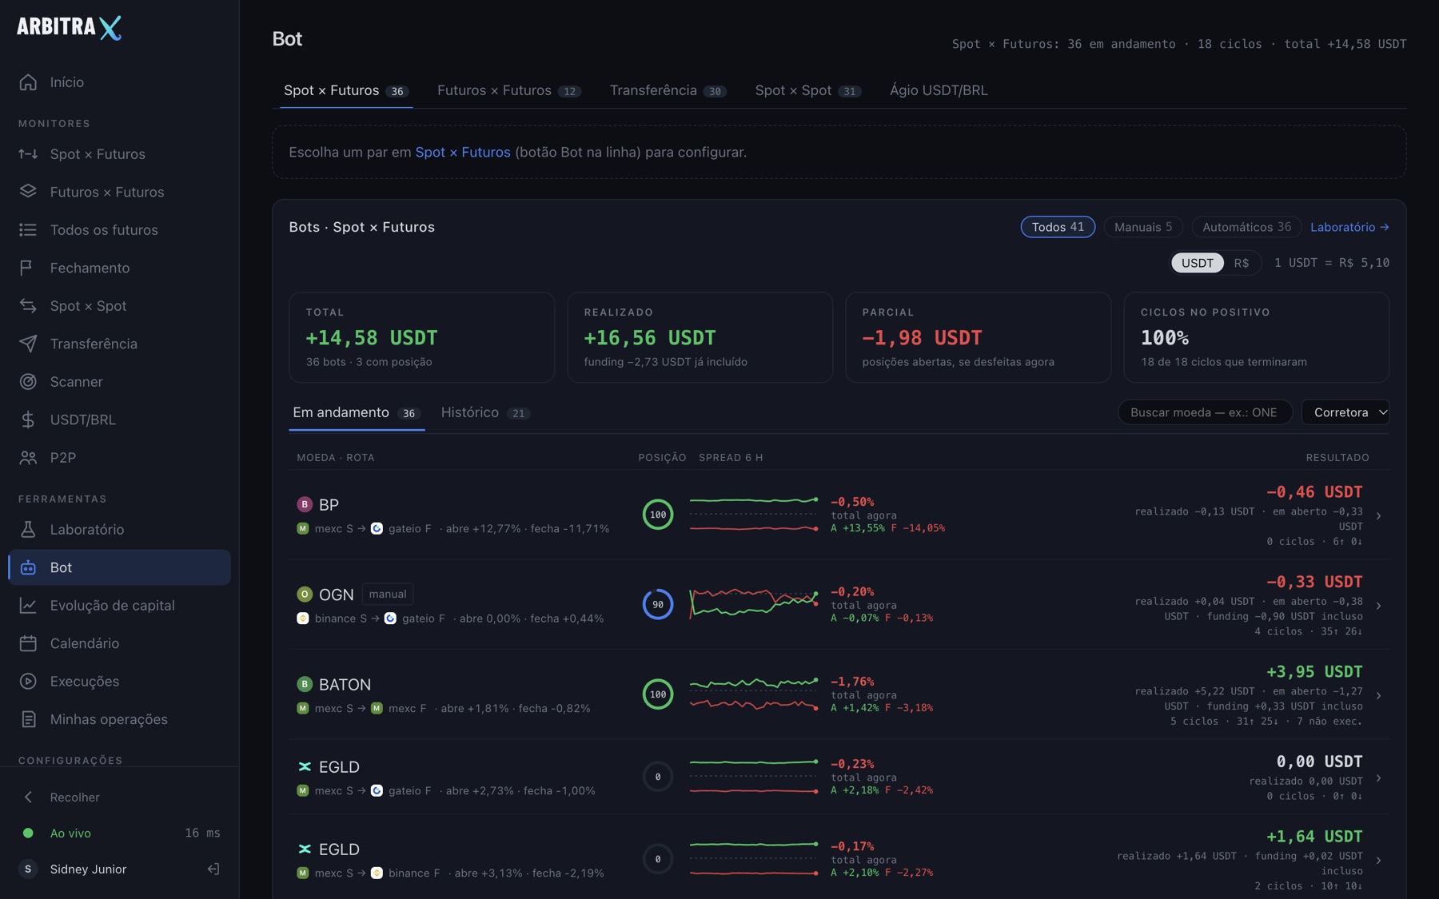Expand the BATON row chevron
Image resolution: width=1439 pixels, height=899 pixels.
pos(1378,696)
